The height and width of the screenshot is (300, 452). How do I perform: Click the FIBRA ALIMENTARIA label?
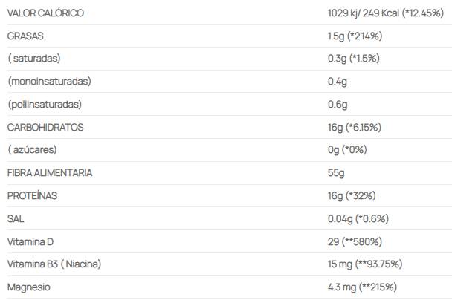click(50, 173)
